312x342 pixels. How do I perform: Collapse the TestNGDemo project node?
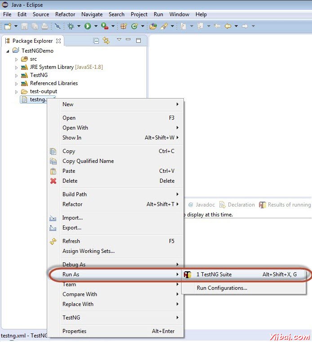(8, 51)
